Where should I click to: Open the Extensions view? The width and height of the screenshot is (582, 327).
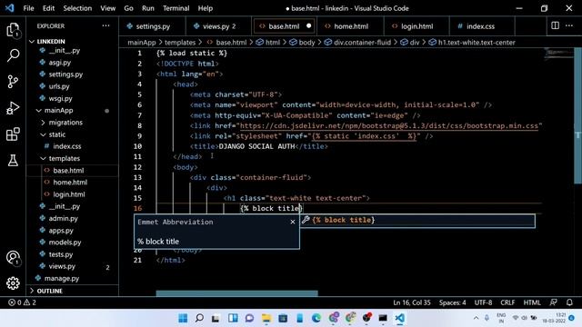coord(13,134)
